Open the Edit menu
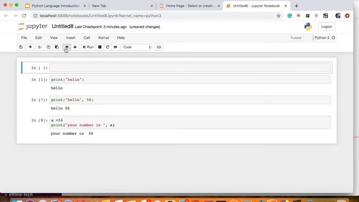The image size is (359, 202). 39,38
